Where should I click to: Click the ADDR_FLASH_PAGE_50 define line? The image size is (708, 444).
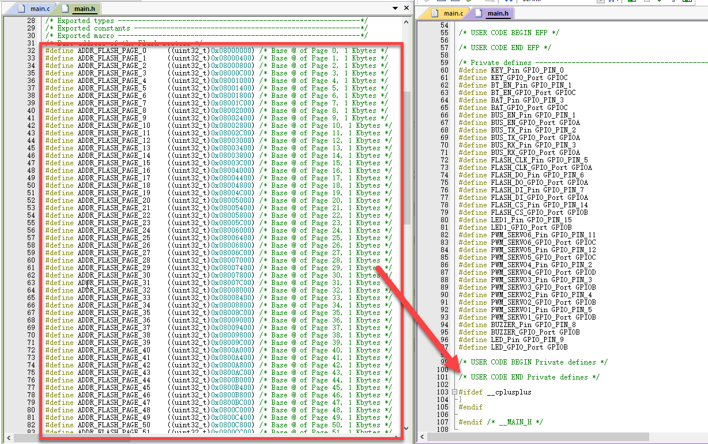[219, 425]
